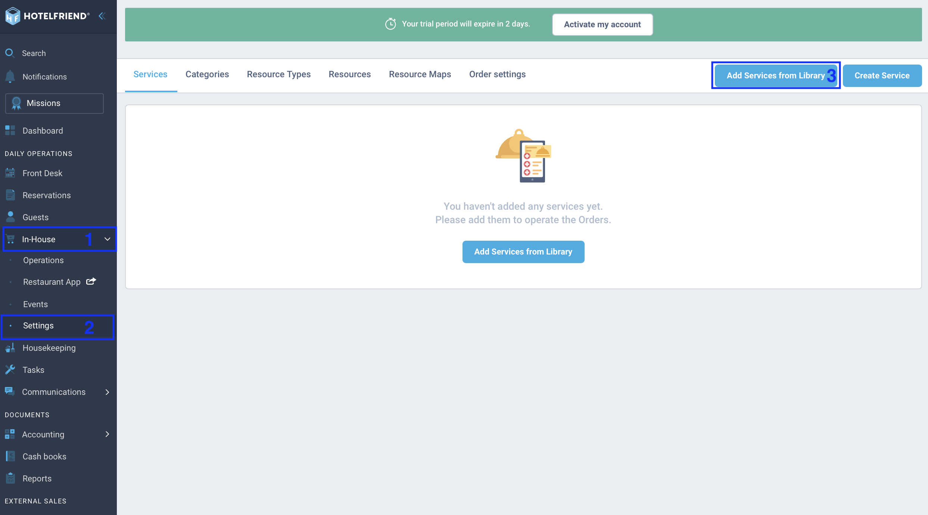Click the Notifications bell icon
This screenshot has width=928, height=515.
click(x=10, y=77)
